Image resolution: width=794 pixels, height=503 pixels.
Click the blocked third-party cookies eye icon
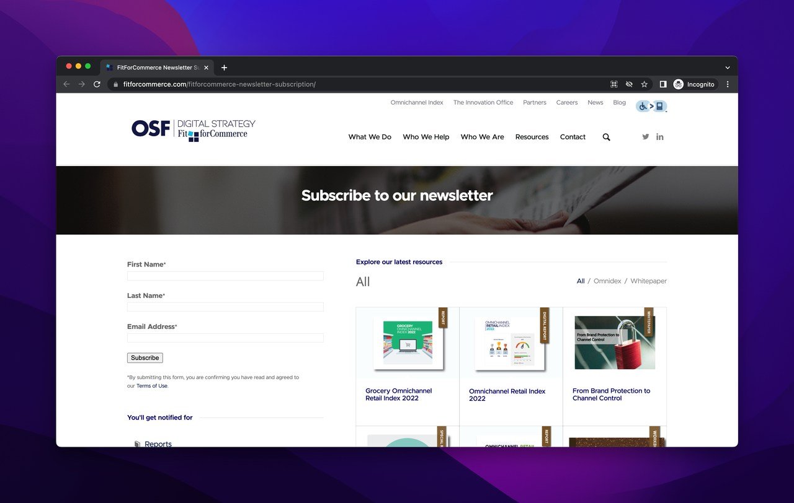(629, 84)
